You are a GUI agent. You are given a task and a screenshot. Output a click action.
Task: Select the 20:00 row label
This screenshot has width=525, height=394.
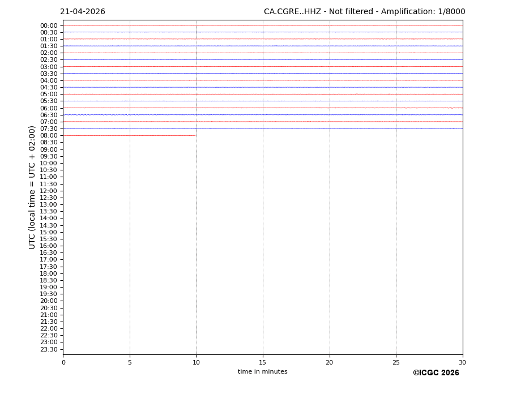(x=49, y=301)
